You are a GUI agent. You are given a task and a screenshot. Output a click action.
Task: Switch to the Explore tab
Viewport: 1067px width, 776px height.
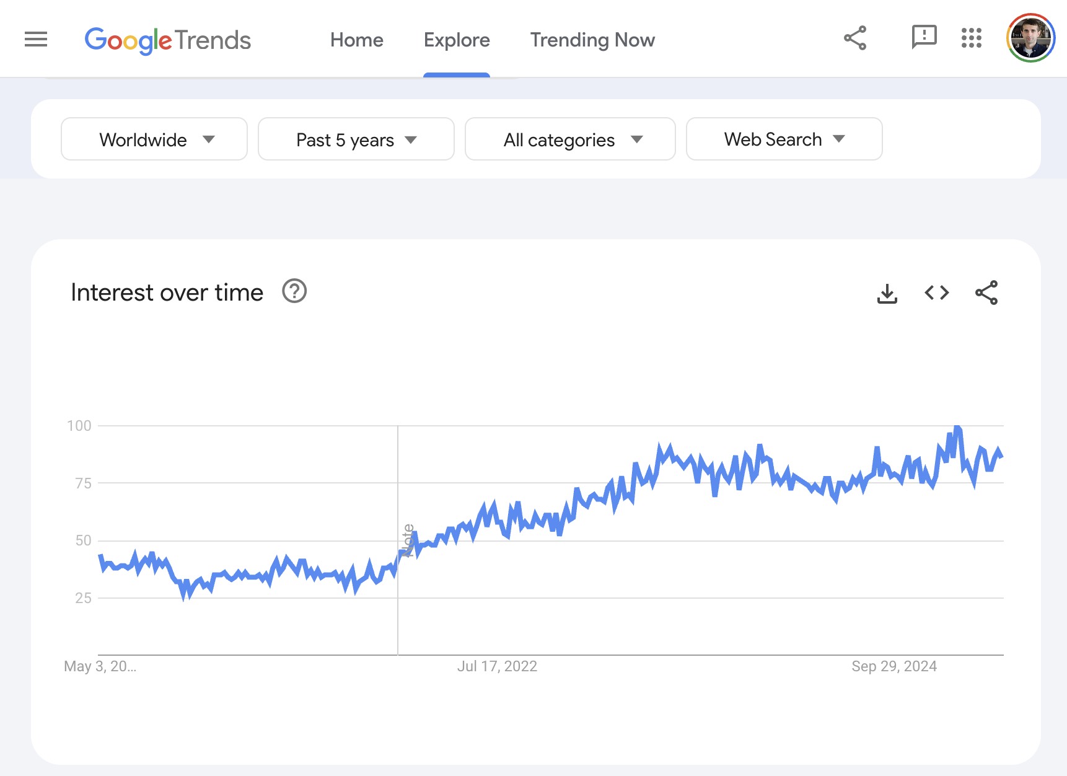point(457,40)
